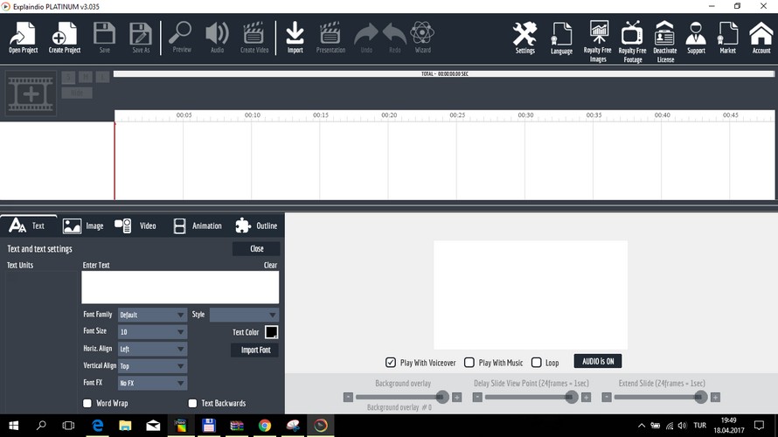Screen dimensions: 778x437
Task: Click the Background overlay slider handle
Action: [x=442, y=397]
